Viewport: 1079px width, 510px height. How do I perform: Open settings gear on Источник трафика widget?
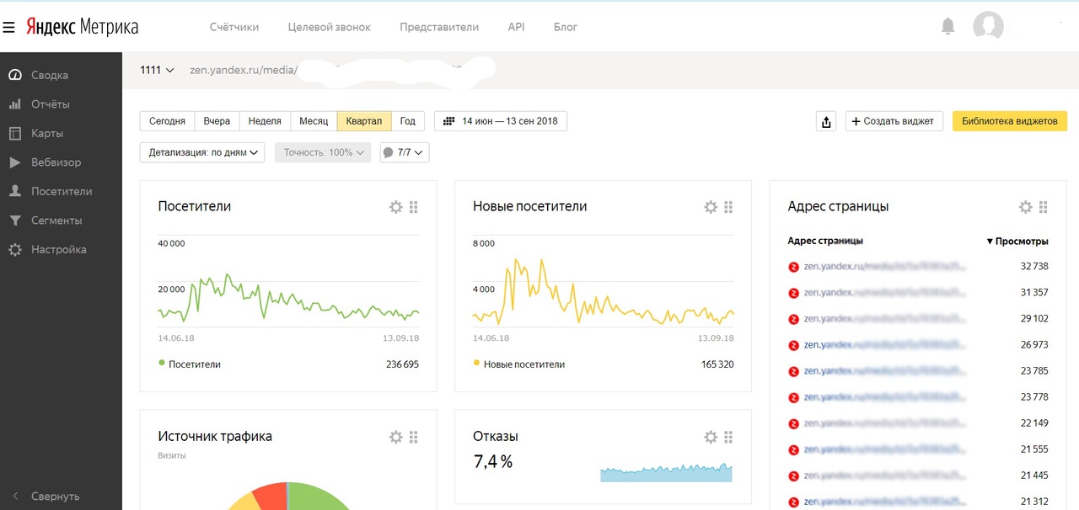(395, 437)
